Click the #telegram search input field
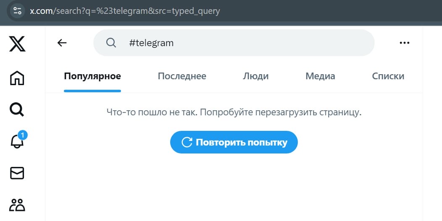 pyautogui.click(x=234, y=43)
